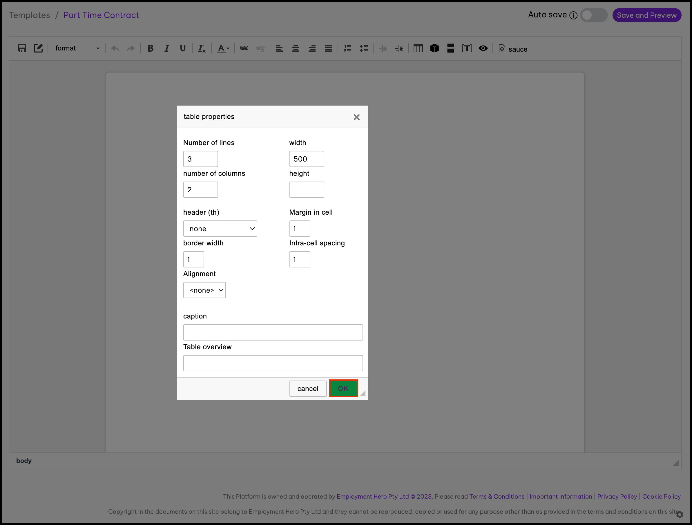Click the floppy-disk Save icon in toolbar
Viewport: 692px width, 525px height.
(22, 48)
